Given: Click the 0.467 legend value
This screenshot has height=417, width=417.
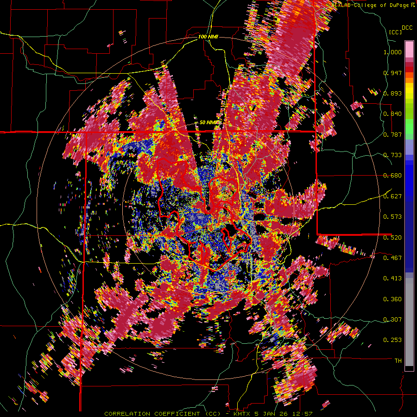Looking at the screenshot, I should [392, 258].
